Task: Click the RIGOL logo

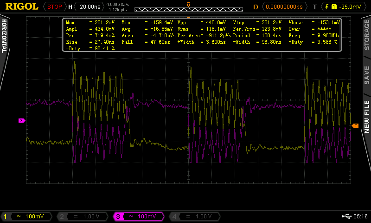Action: click(22, 7)
